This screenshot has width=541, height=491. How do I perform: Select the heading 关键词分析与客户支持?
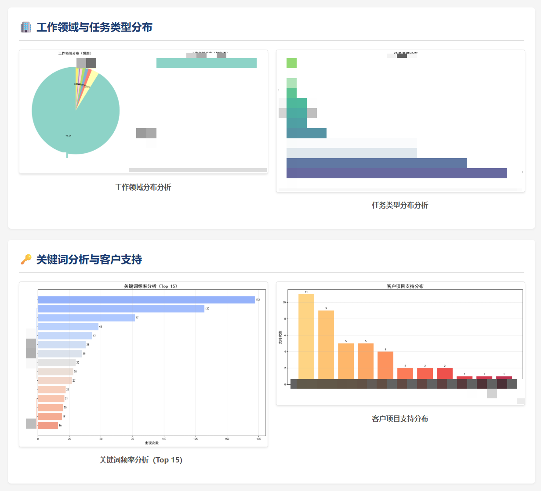pyautogui.click(x=89, y=260)
